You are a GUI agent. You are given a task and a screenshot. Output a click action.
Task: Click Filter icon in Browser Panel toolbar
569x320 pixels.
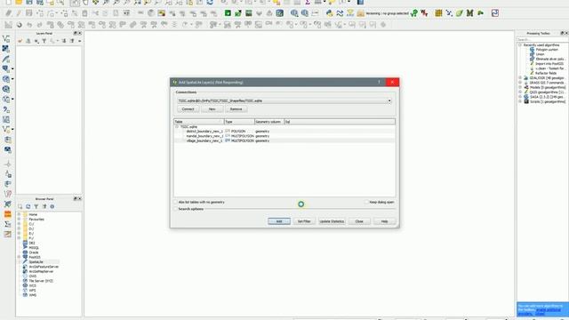(x=36, y=206)
